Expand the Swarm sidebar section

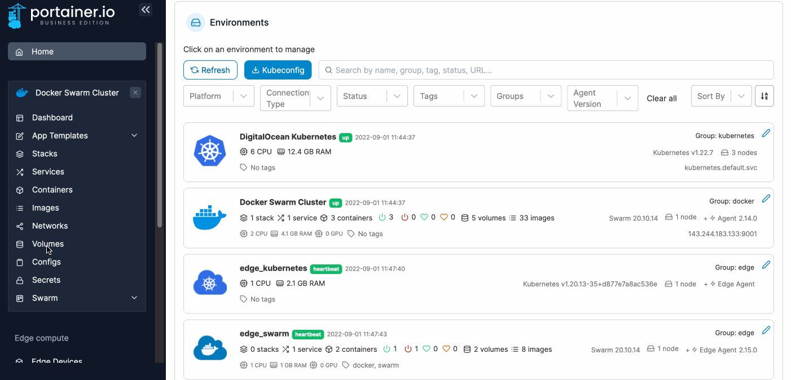point(134,298)
